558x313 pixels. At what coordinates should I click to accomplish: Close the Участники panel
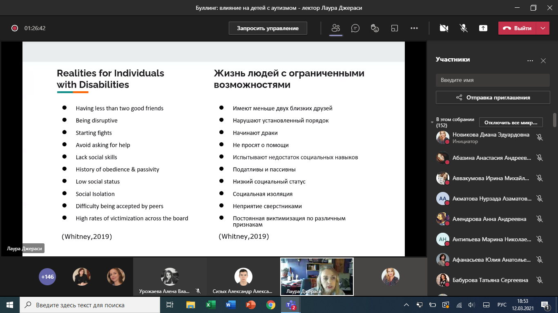coord(543,61)
